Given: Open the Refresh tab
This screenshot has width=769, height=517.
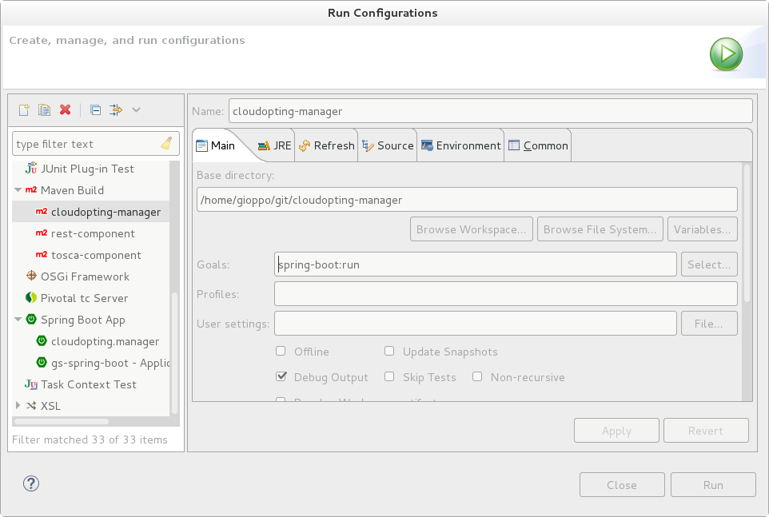Looking at the screenshot, I should 327,145.
